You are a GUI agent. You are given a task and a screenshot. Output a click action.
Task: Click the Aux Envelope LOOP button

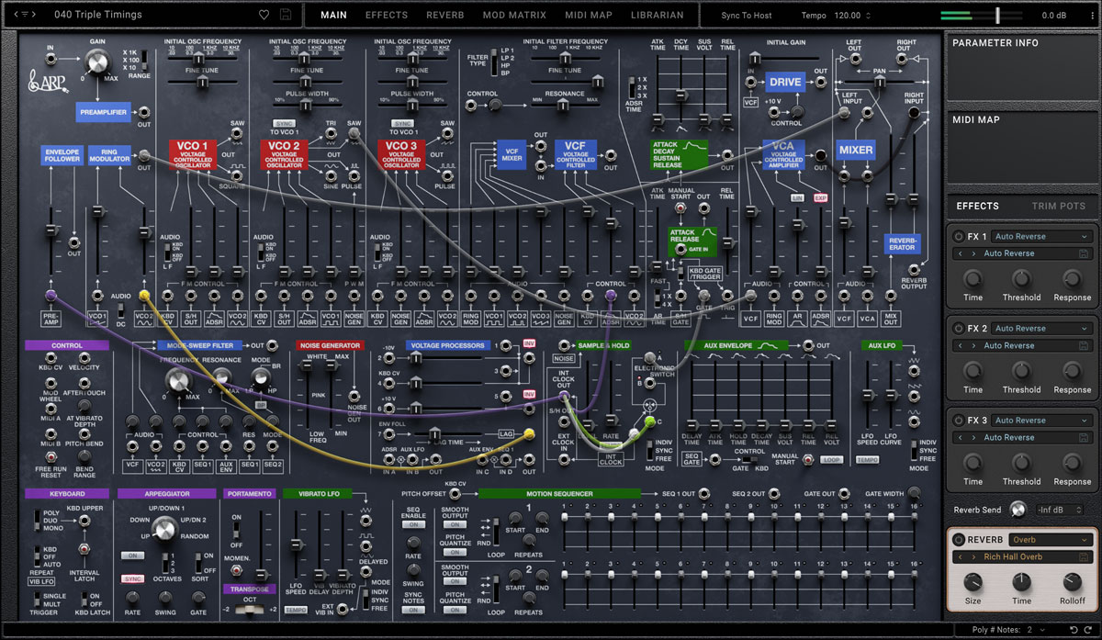[831, 459]
